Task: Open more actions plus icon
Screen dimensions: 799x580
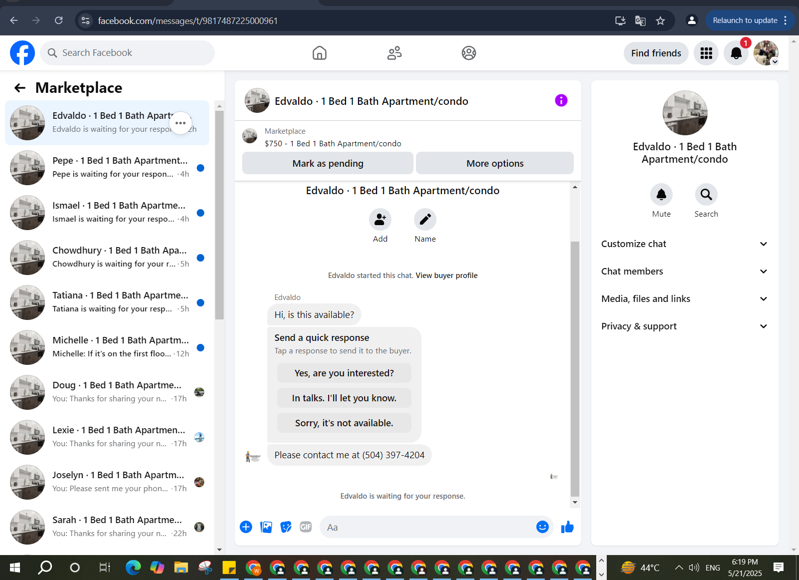Action: click(x=246, y=527)
